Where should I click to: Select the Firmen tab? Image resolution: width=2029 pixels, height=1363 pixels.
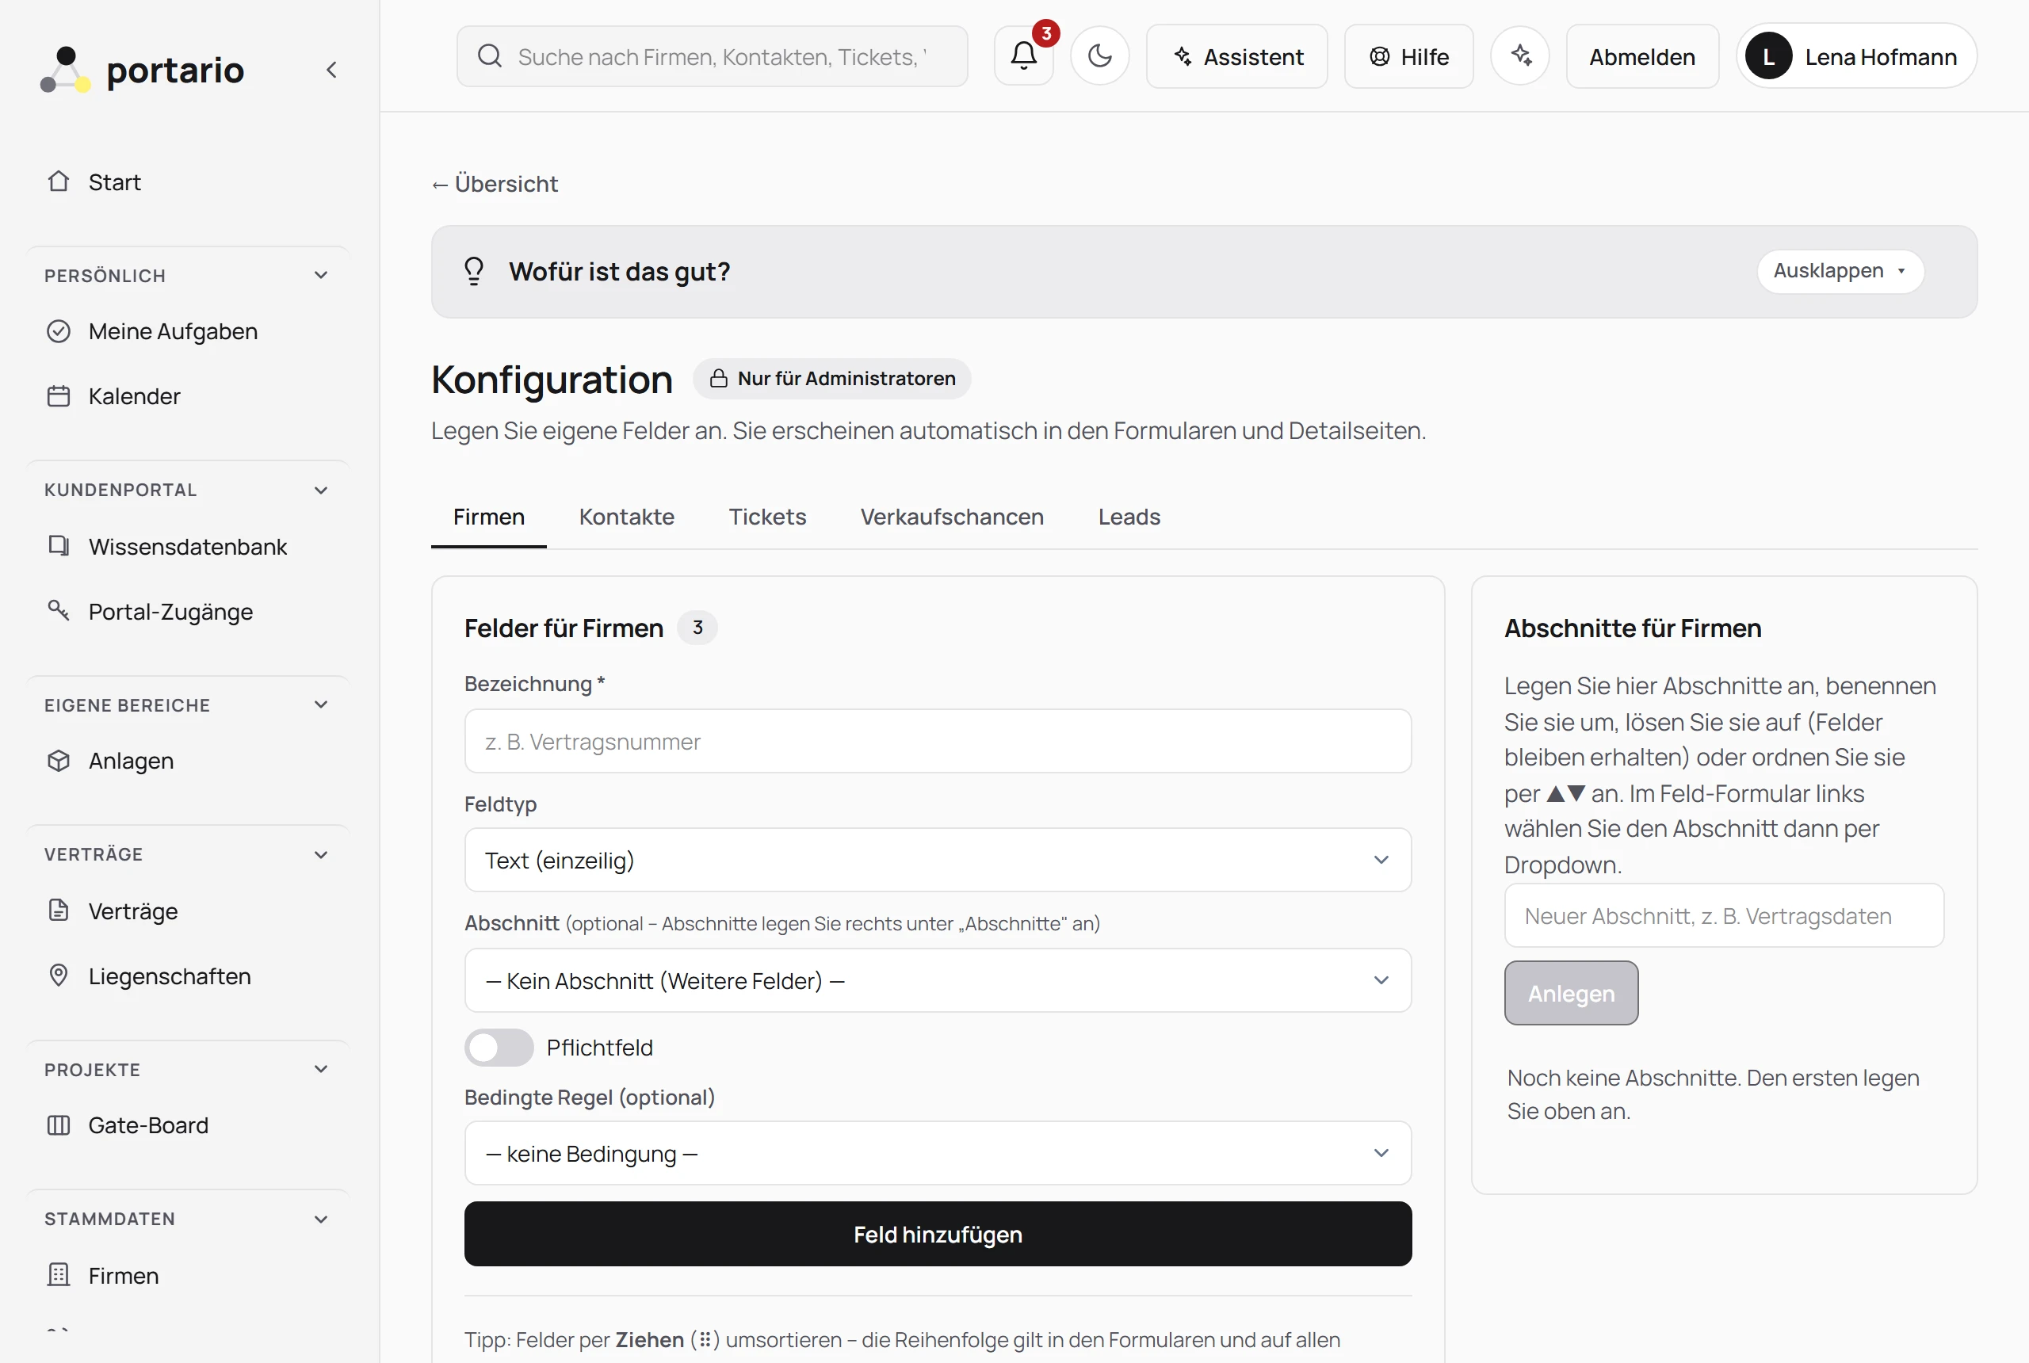point(488,517)
